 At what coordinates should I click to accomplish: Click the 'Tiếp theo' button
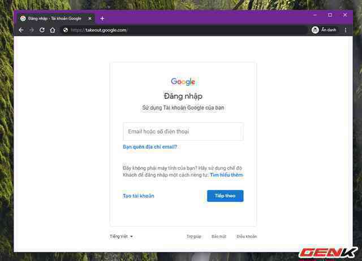tap(225, 195)
